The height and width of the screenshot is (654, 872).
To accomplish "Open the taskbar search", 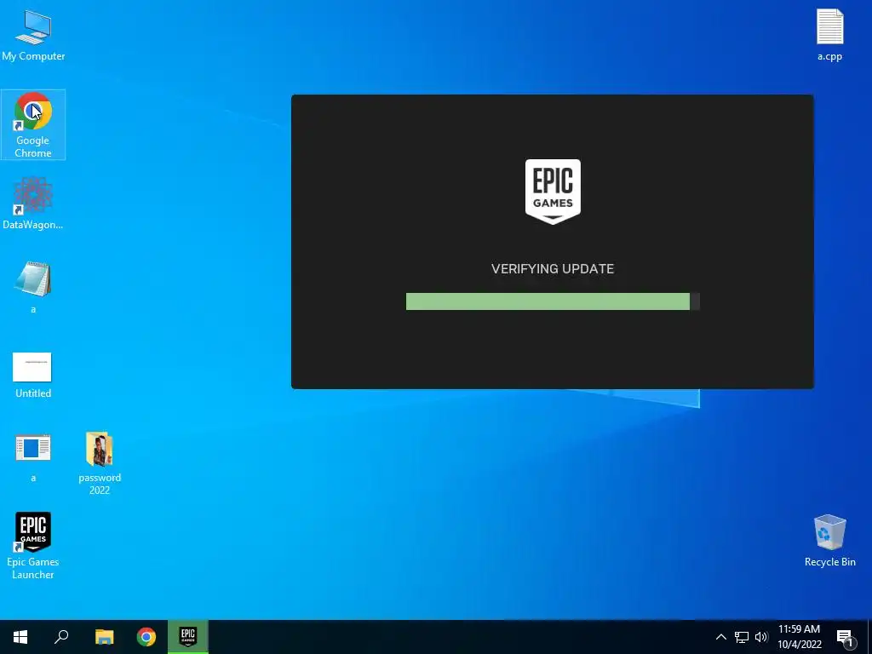I will (61, 637).
